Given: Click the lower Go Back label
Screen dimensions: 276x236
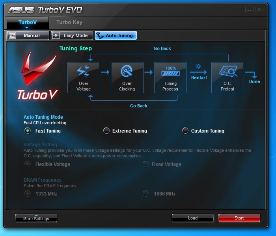Looking at the screenshot, I should pyautogui.click(x=139, y=106).
